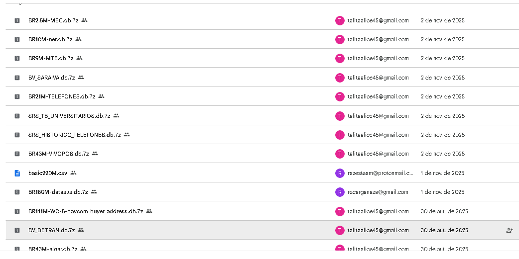This screenshot has width=519, height=259.
Task: Click shared-people icon beside BR10M-net.db.7z
Action: coord(78,39)
